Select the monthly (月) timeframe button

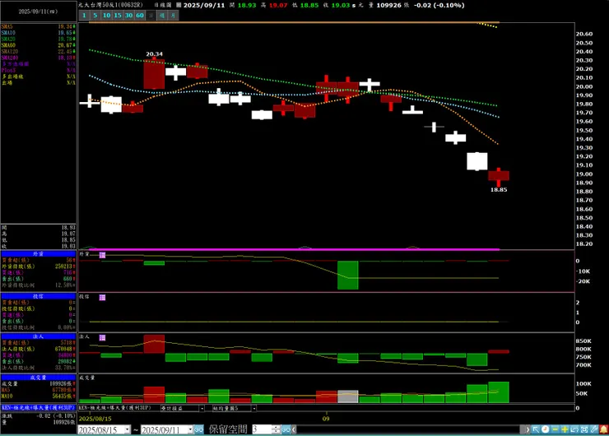(173, 16)
